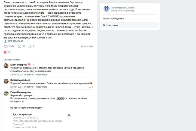Select 'Пост на стене' in the side menu
Screen dimensions: 196x131
pos(111,25)
